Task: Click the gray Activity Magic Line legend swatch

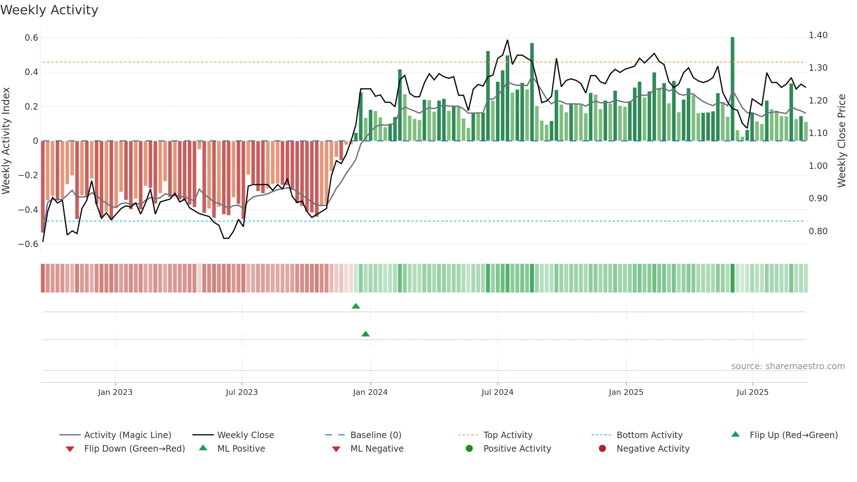Action: pyautogui.click(x=70, y=435)
